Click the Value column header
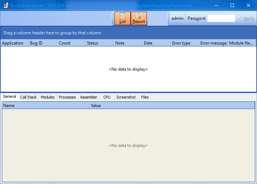The height and width of the screenshot is (184, 257). click(x=172, y=106)
